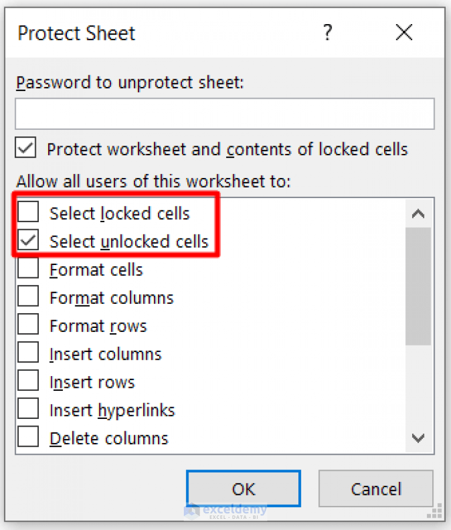
Task: Click the down arrow on the scrollbar
Action: 419,438
